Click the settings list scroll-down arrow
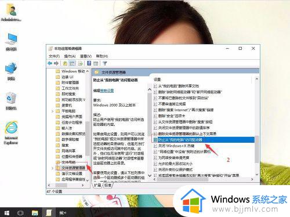This screenshot has height=217, width=290. click(x=257, y=174)
